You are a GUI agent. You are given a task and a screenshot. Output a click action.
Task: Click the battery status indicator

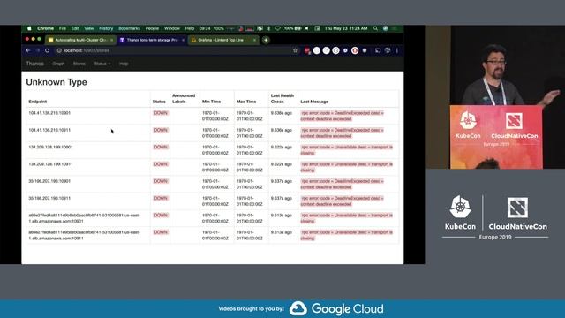pyautogui.click(x=292, y=28)
